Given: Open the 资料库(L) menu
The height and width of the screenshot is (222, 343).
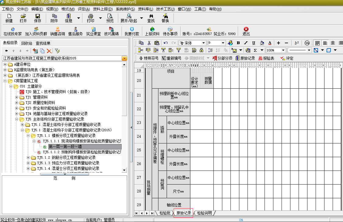Looking at the screenshot, I should point(145,9).
